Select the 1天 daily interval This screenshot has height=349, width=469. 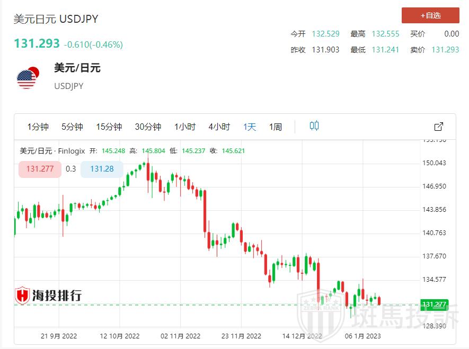250,127
